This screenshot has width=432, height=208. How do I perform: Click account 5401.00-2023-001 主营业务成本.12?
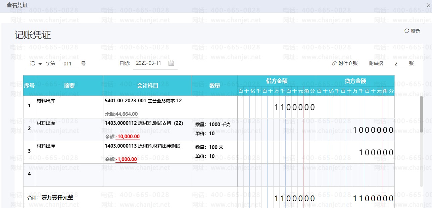point(143,100)
